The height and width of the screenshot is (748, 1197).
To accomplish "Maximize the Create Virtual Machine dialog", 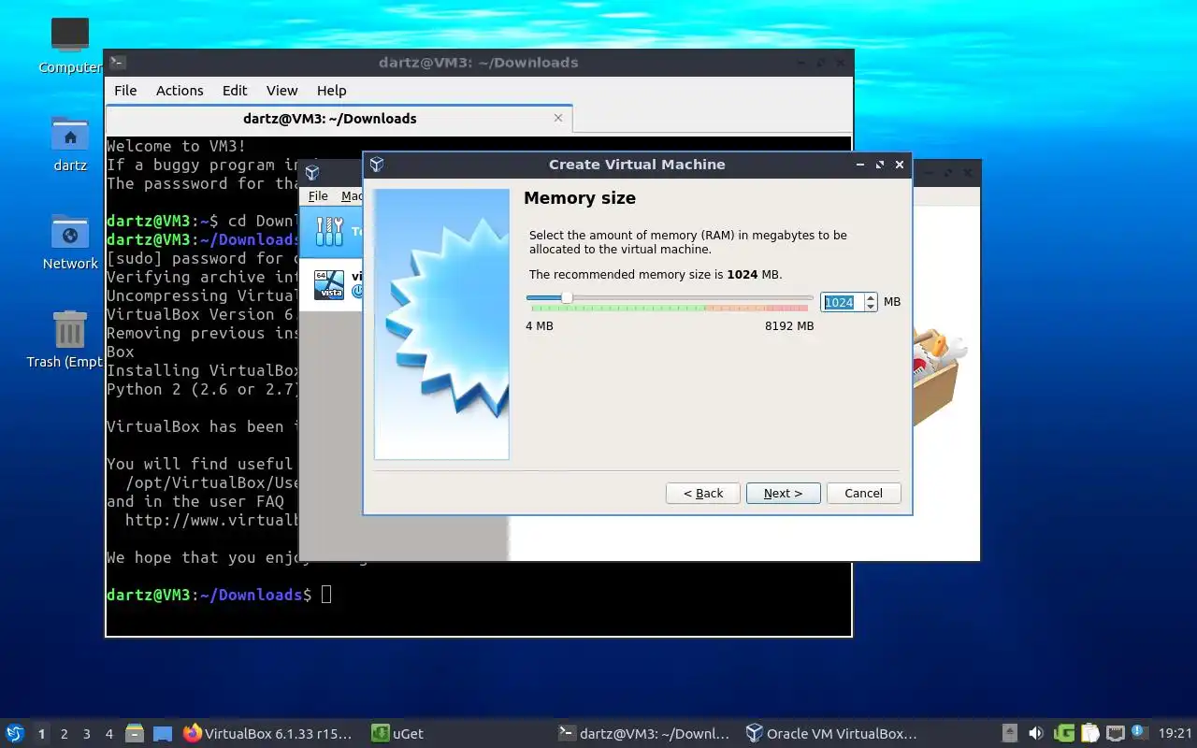I will 880,165.
